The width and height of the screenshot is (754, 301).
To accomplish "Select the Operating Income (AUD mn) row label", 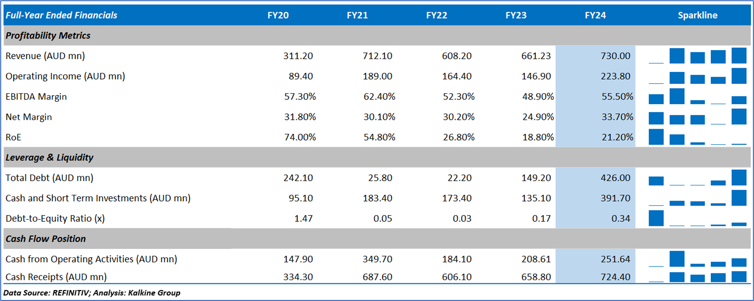I will 65,76.
